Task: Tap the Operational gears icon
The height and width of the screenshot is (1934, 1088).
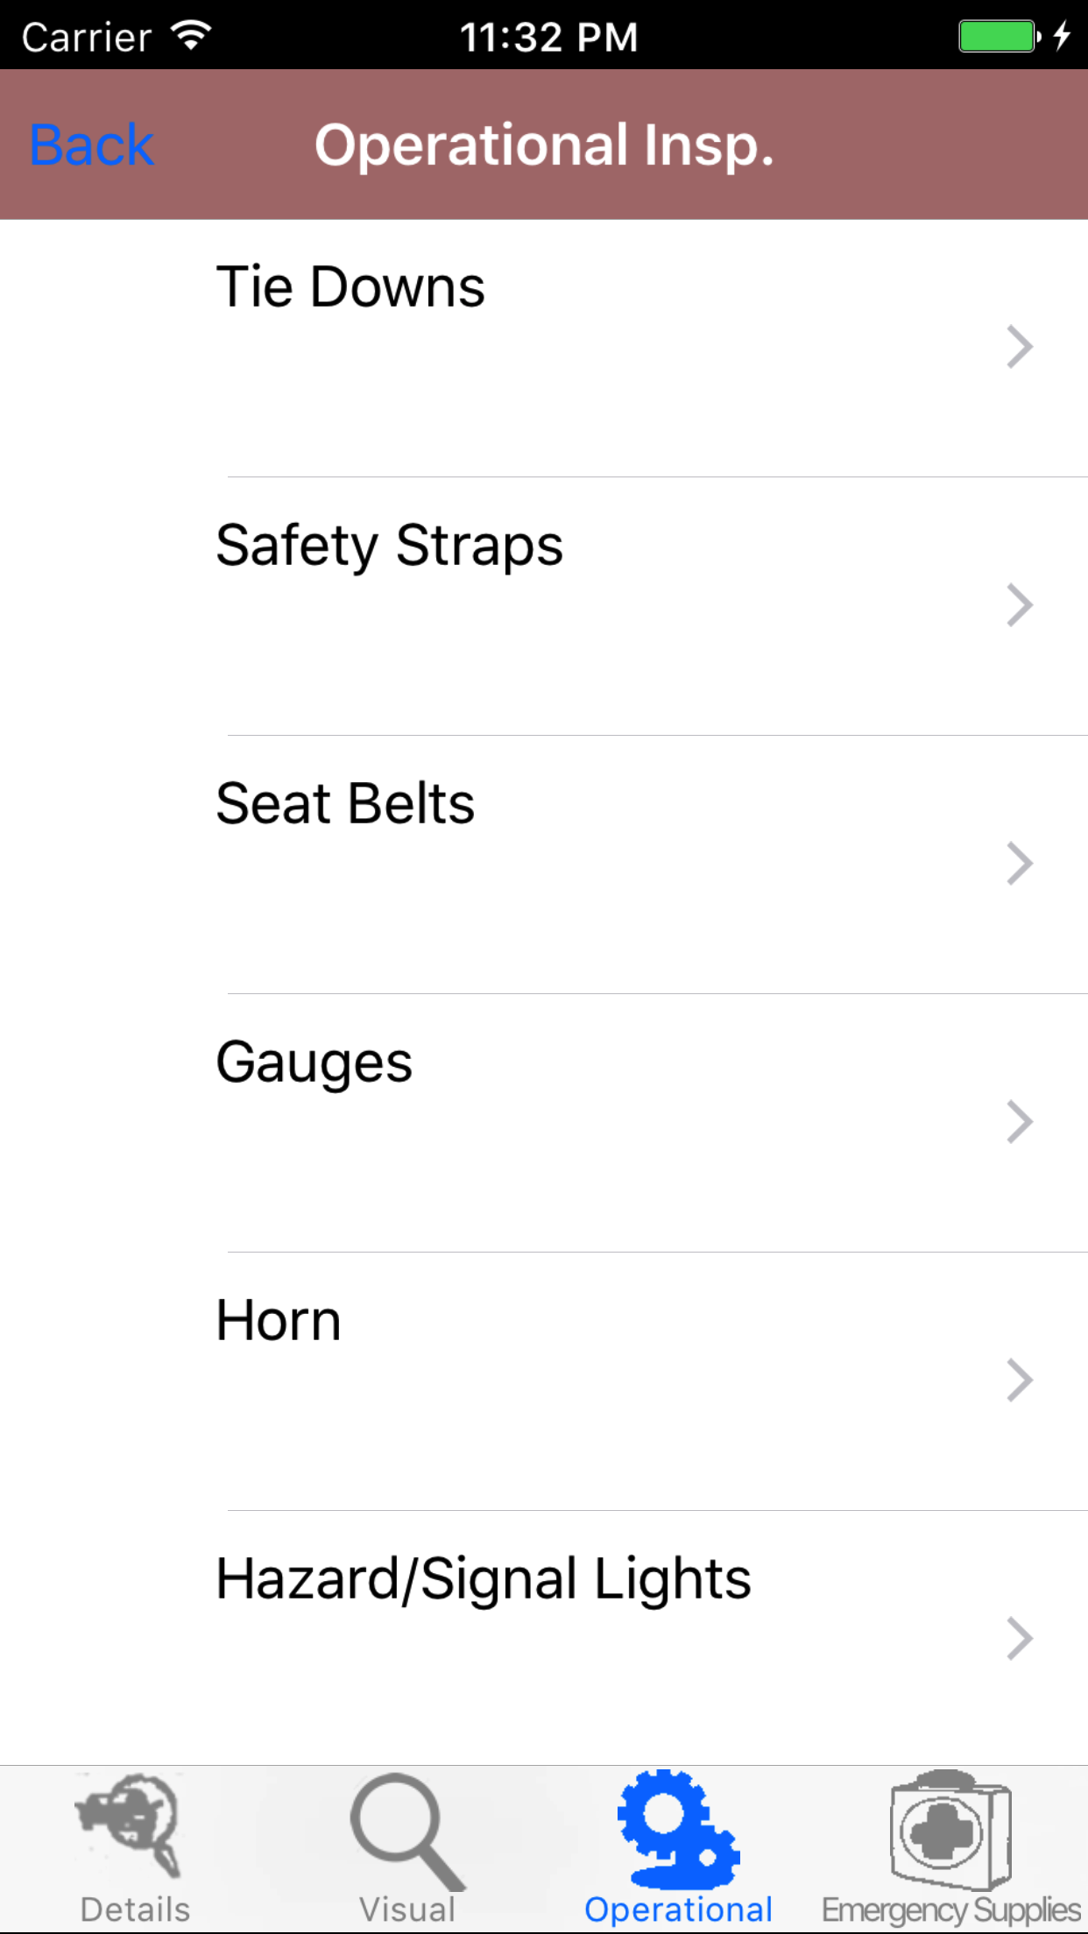Action: point(679,1828)
